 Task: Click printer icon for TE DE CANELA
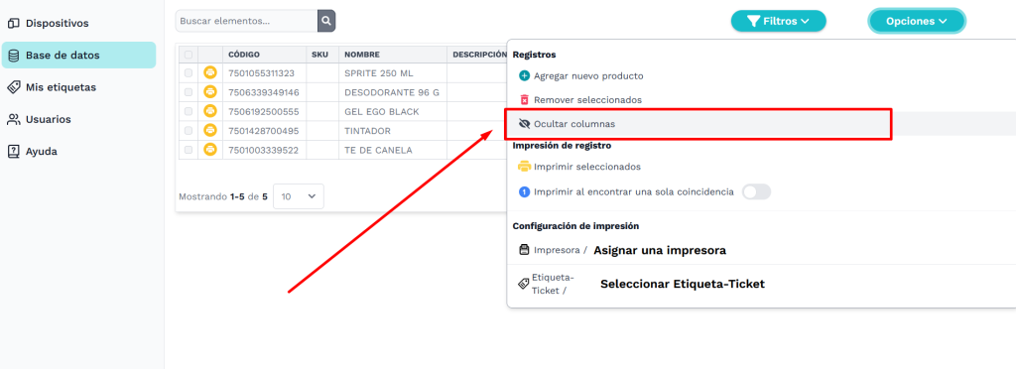(x=210, y=150)
